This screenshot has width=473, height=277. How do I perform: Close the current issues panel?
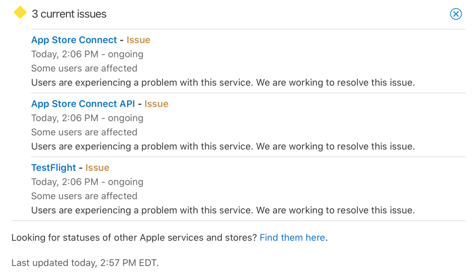455,14
